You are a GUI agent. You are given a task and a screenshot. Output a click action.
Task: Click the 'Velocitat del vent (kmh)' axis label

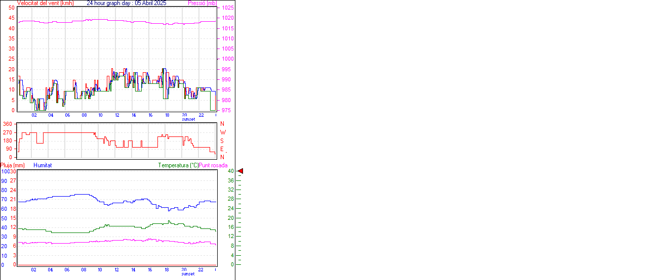click(45, 3)
